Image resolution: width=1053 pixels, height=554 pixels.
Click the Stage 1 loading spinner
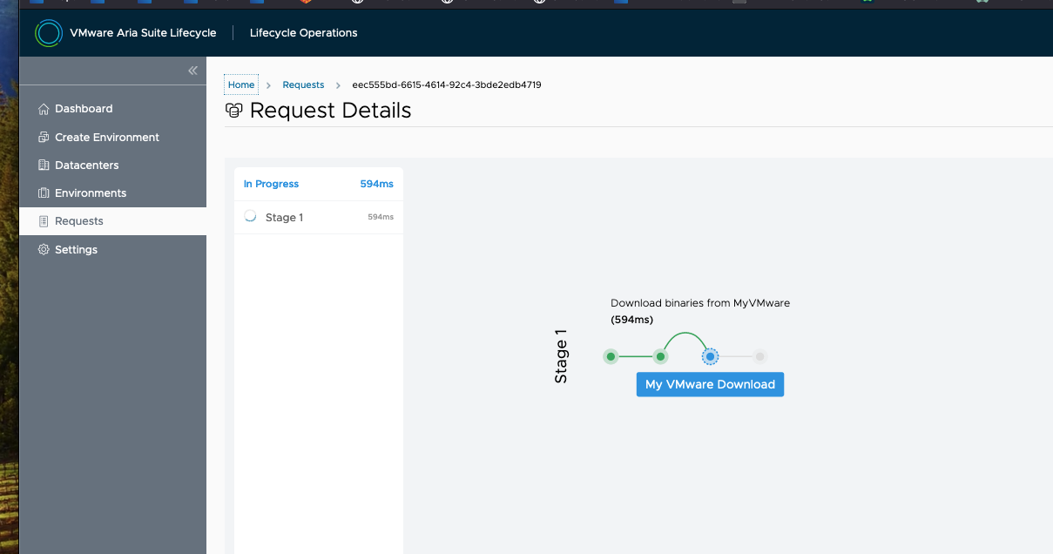[251, 217]
